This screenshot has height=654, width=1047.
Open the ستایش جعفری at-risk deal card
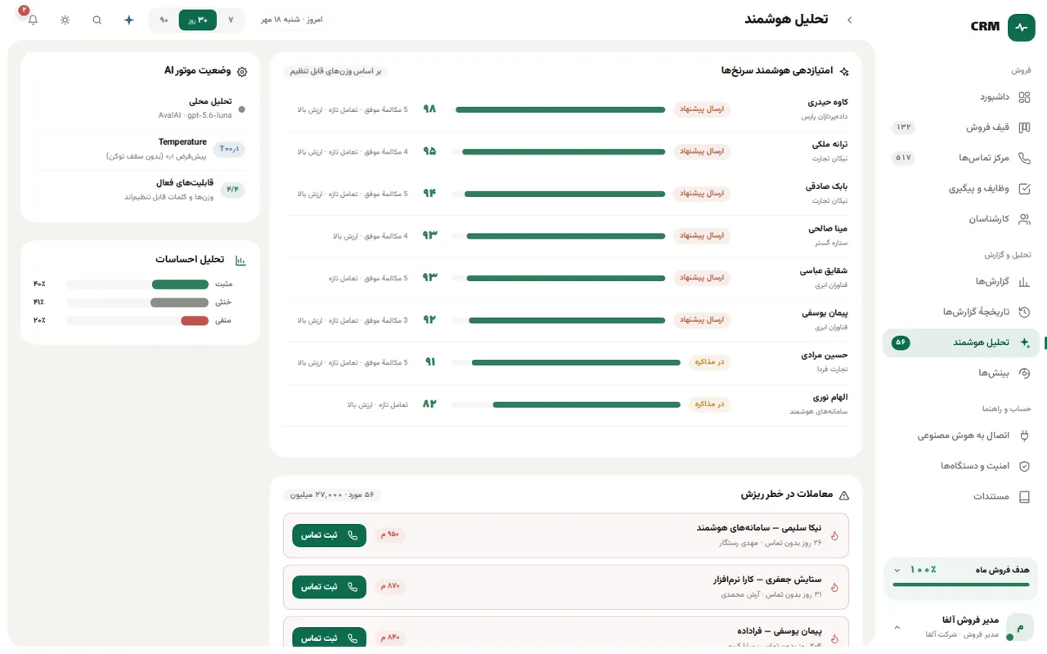(566, 587)
